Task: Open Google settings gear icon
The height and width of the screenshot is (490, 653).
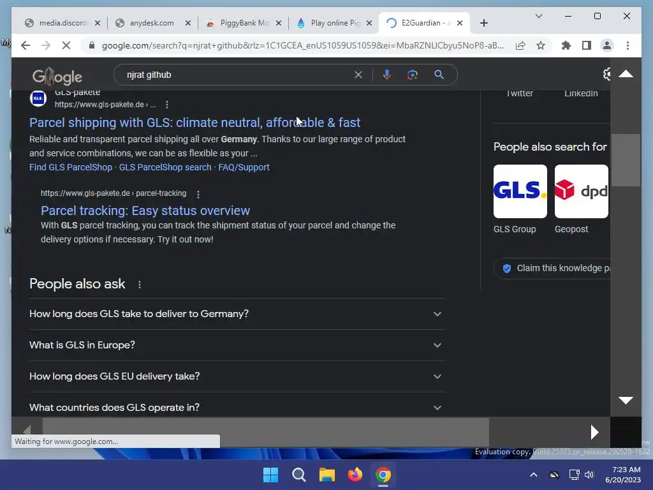Action: (607, 74)
